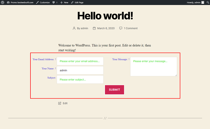Click the Edit link below the form
This screenshot has height=129, width=210.
[65, 103]
